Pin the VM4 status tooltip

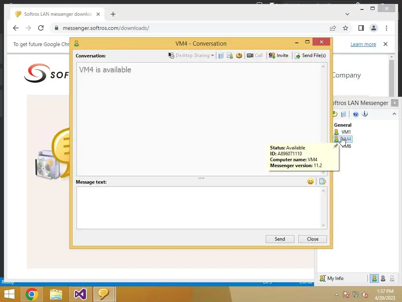[335, 146]
